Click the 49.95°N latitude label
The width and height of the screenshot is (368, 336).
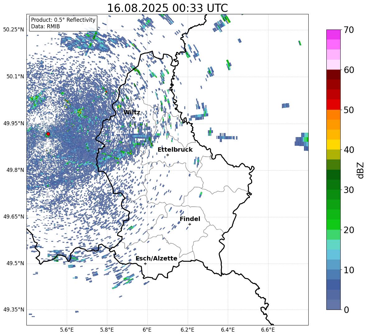pyautogui.click(x=14, y=123)
